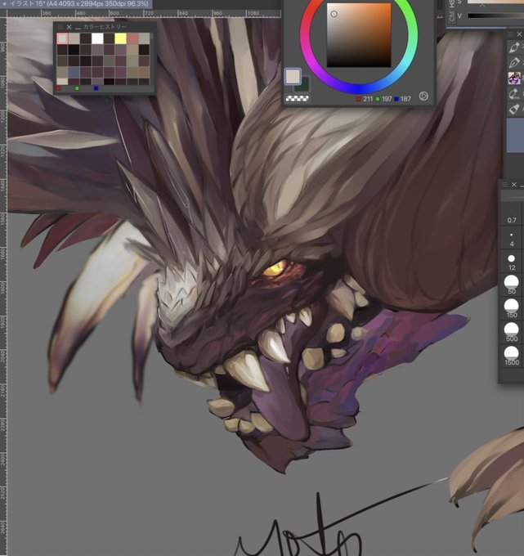Choose the blue-gray swatch in color history

pos(74,72)
